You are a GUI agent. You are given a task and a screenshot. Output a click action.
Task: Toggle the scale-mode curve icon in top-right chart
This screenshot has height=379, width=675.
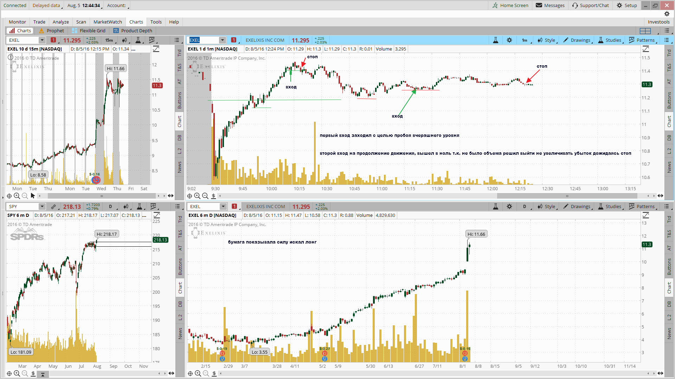(646, 49)
